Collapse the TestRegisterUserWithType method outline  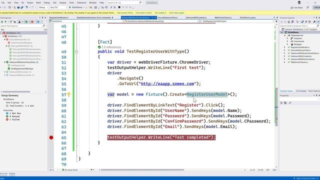click(x=76, y=52)
